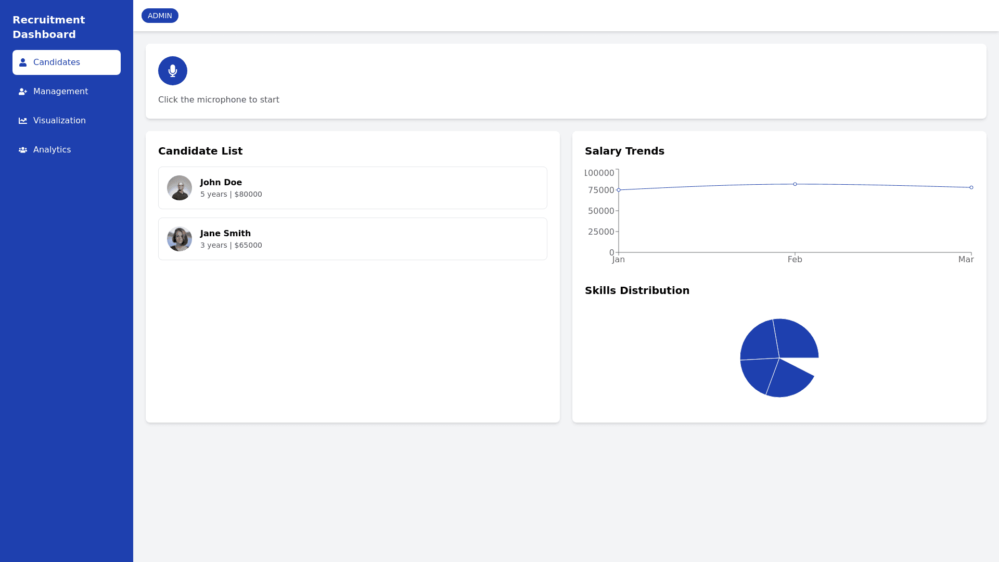This screenshot has height=562, width=999.
Task: Click the Feb data point on salary chart
Action: [795, 184]
